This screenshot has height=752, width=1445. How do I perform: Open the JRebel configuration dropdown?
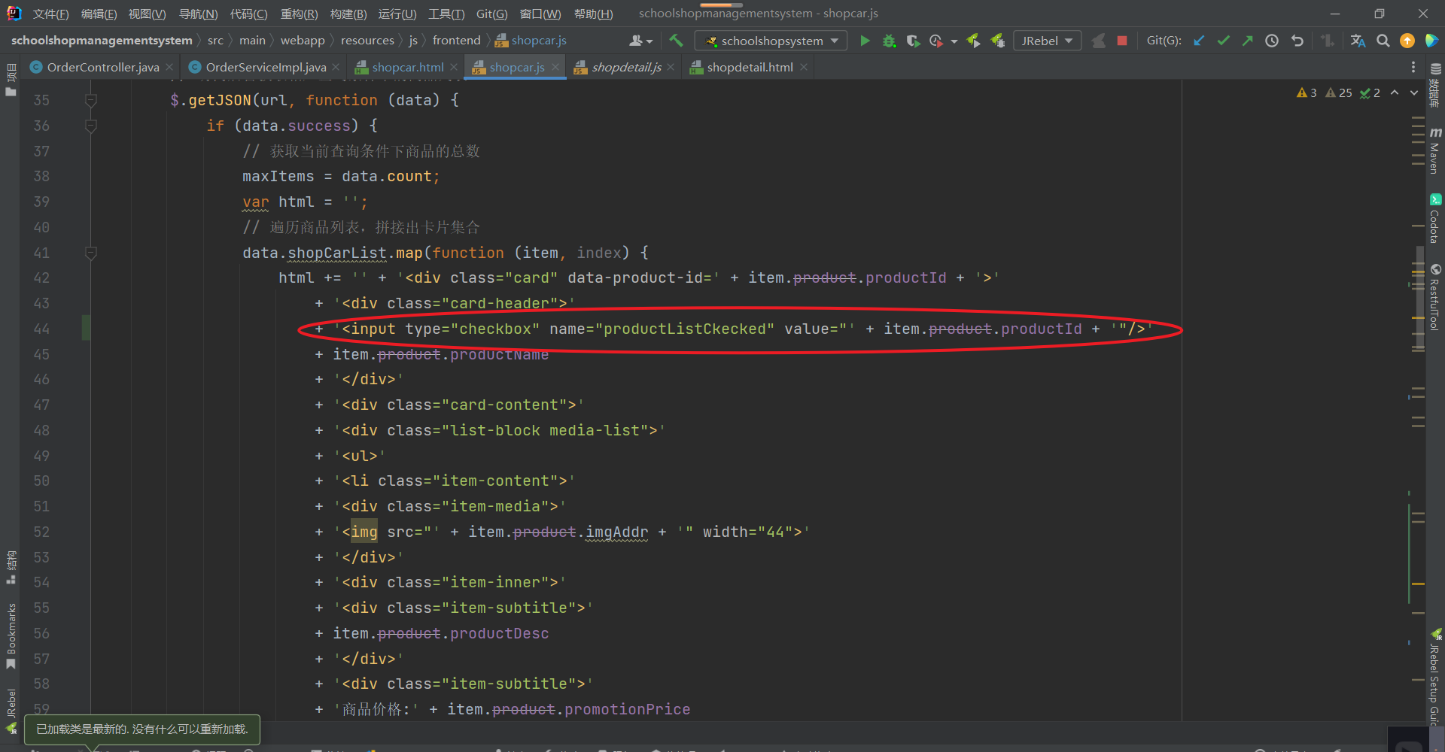pyautogui.click(x=1047, y=41)
